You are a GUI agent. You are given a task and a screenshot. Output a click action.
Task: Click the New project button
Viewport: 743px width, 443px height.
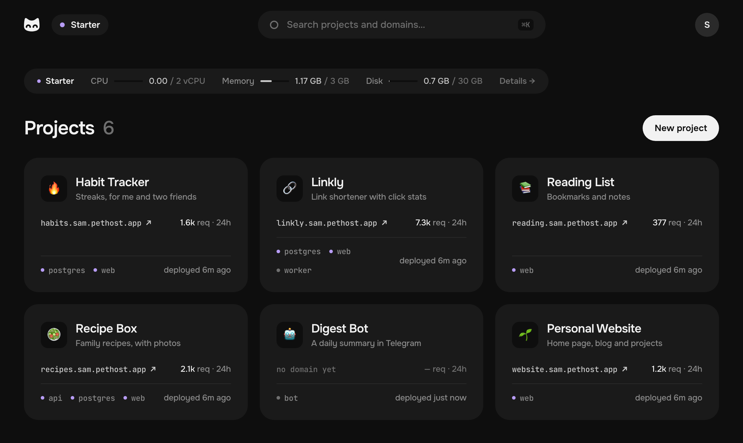pyautogui.click(x=681, y=128)
